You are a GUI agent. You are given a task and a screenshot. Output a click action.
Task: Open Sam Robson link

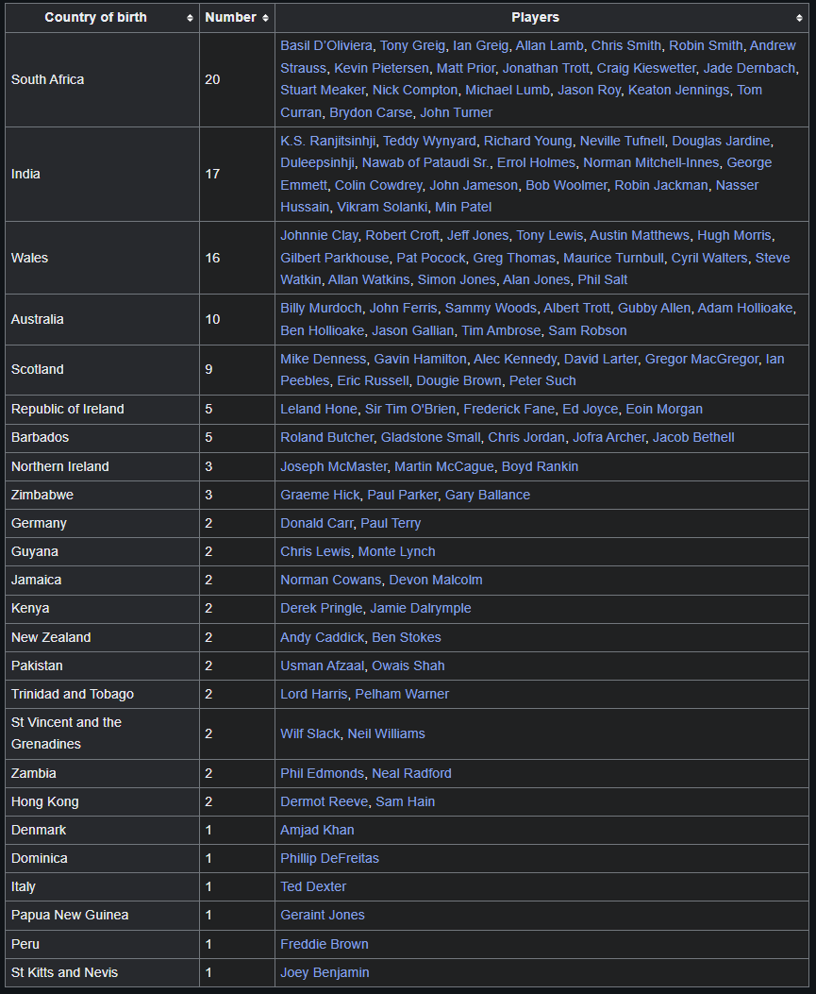(x=588, y=330)
